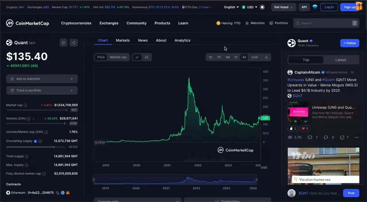Open Watchlist star in header
Image resolution: width=367 pixels, height=202 pixels.
[247, 23]
